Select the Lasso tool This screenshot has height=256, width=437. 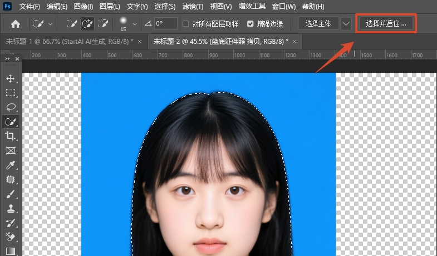(x=11, y=107)
